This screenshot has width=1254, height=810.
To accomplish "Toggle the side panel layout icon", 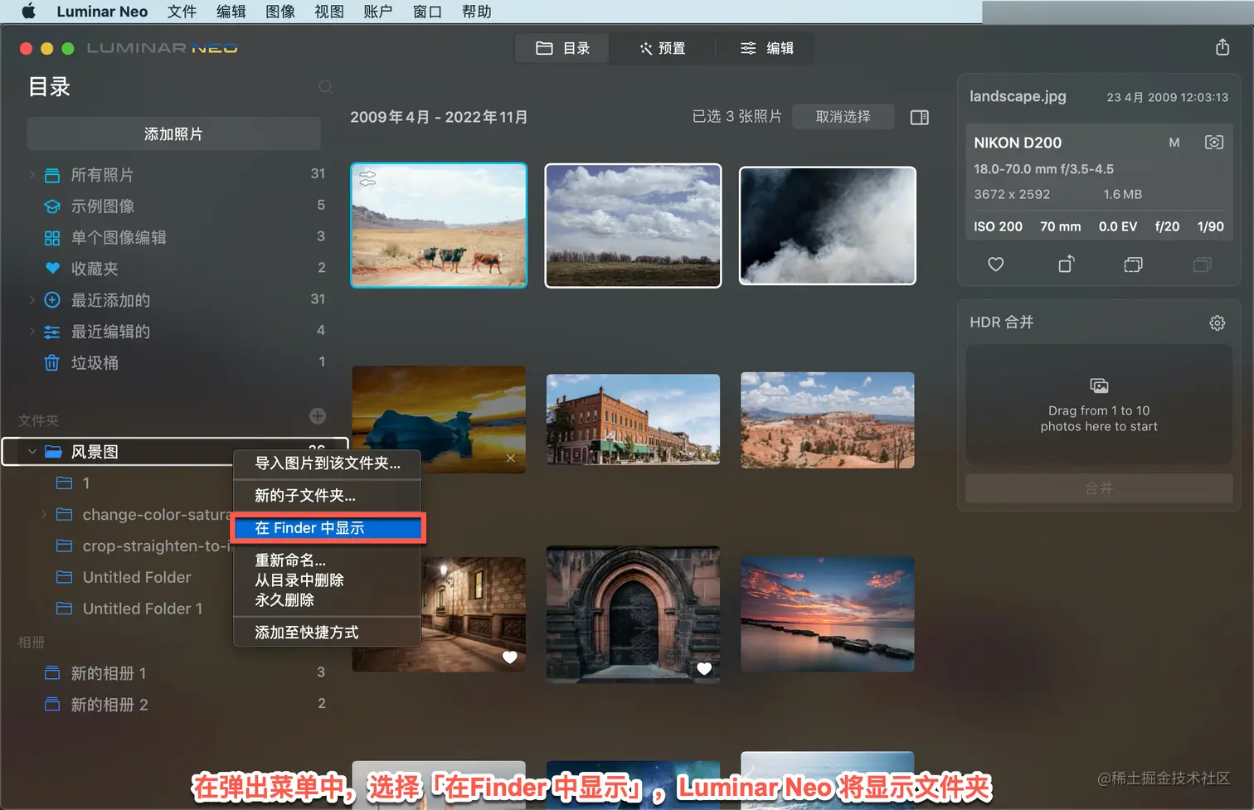I will point(919,117).
